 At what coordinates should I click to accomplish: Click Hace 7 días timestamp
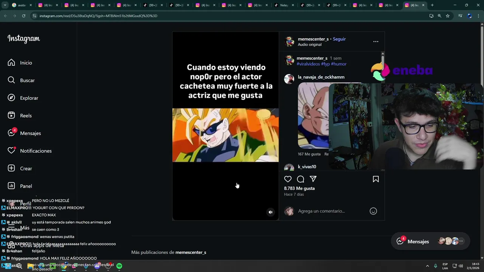(294, 194)
